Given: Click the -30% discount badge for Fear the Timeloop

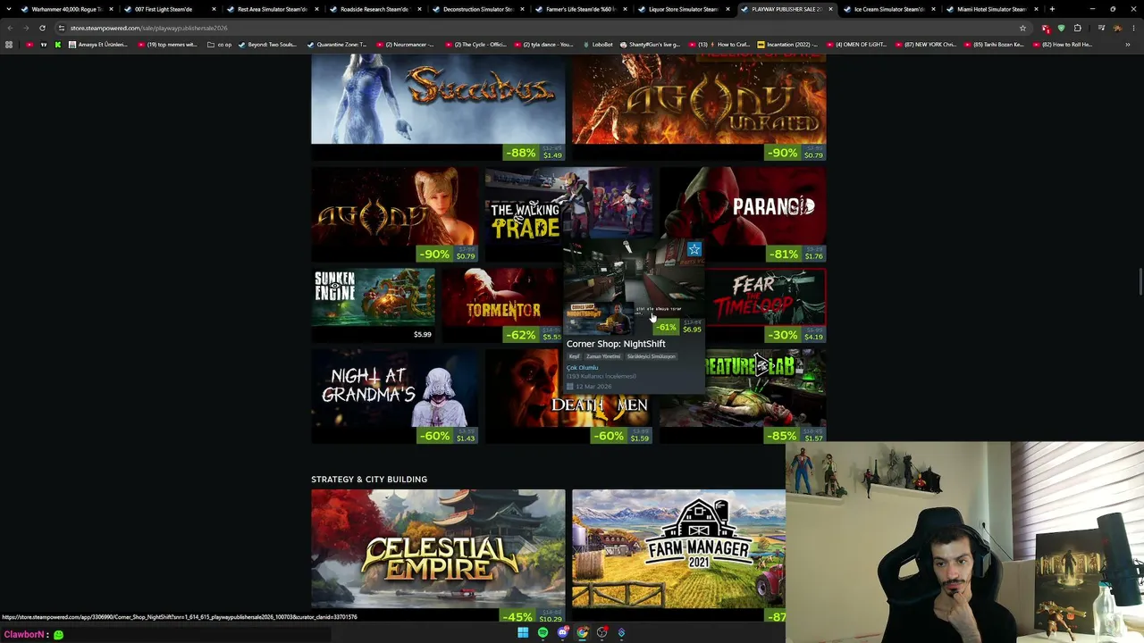Looking at the screenshot, I should [784, 335].
